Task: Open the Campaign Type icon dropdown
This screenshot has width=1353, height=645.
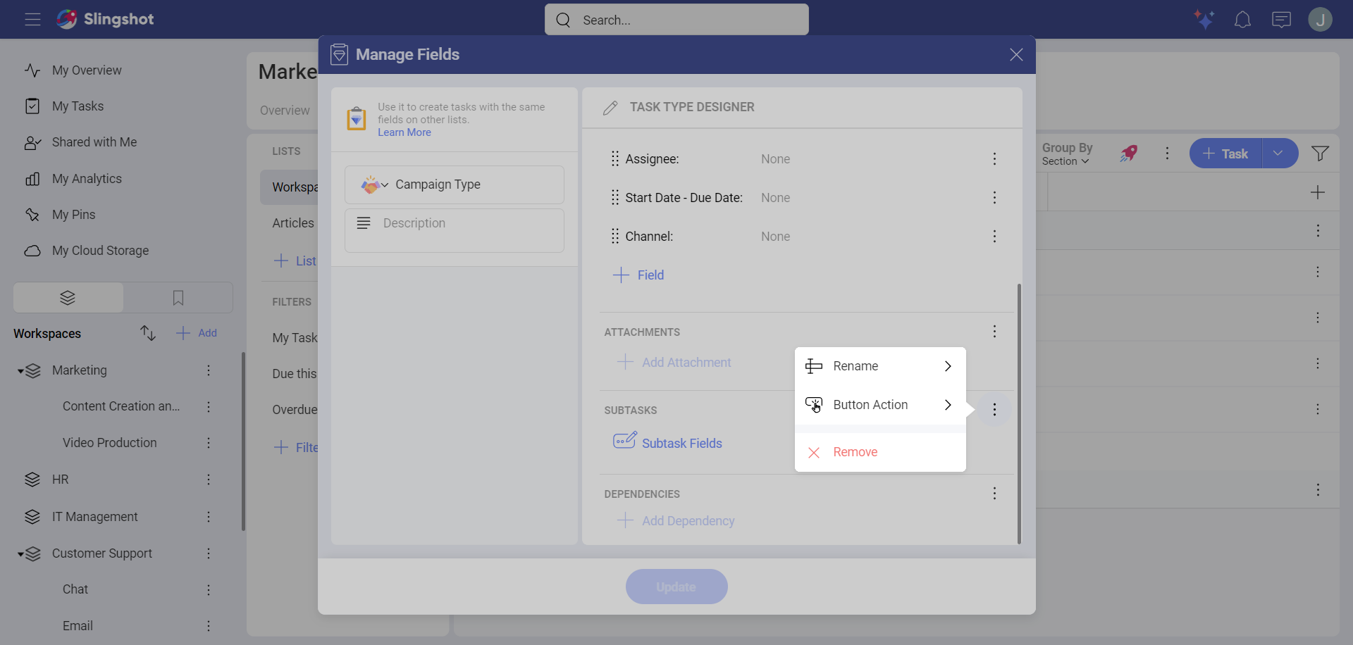Action: tap(374, 184)
